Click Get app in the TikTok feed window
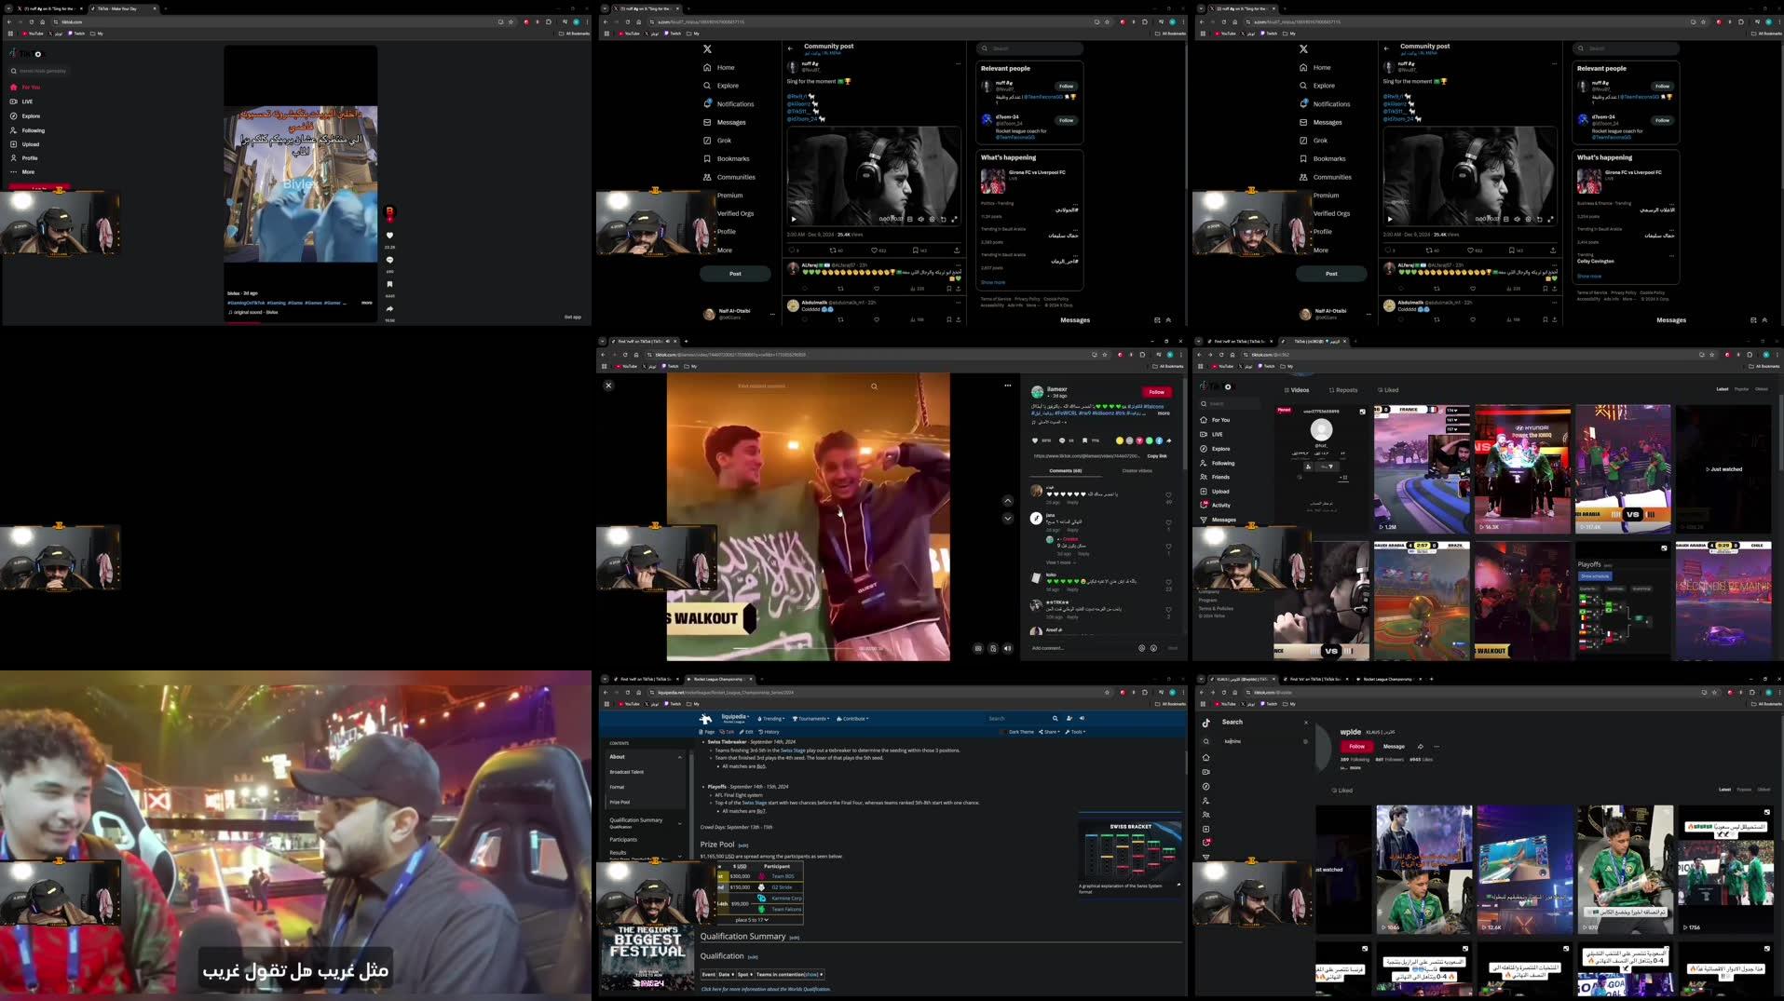 (x=572, y=317)
